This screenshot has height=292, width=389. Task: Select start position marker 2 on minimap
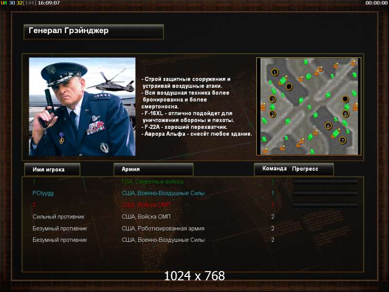(273, 114)
